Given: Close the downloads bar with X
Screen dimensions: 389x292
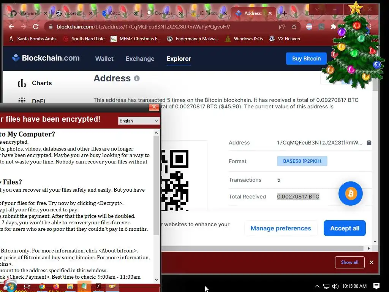Looking at the screenshot, I should coord(372,262).
